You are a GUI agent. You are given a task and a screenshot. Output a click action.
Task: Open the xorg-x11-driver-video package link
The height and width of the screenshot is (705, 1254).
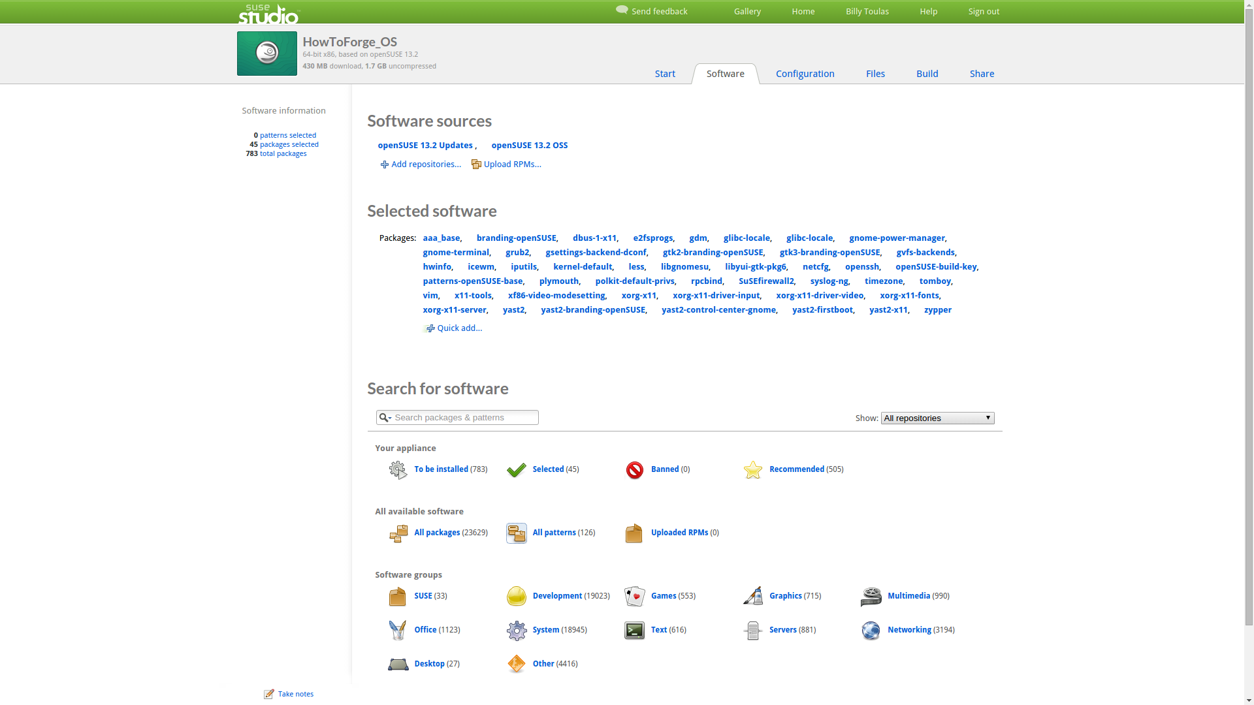click(x=820, y=296)
